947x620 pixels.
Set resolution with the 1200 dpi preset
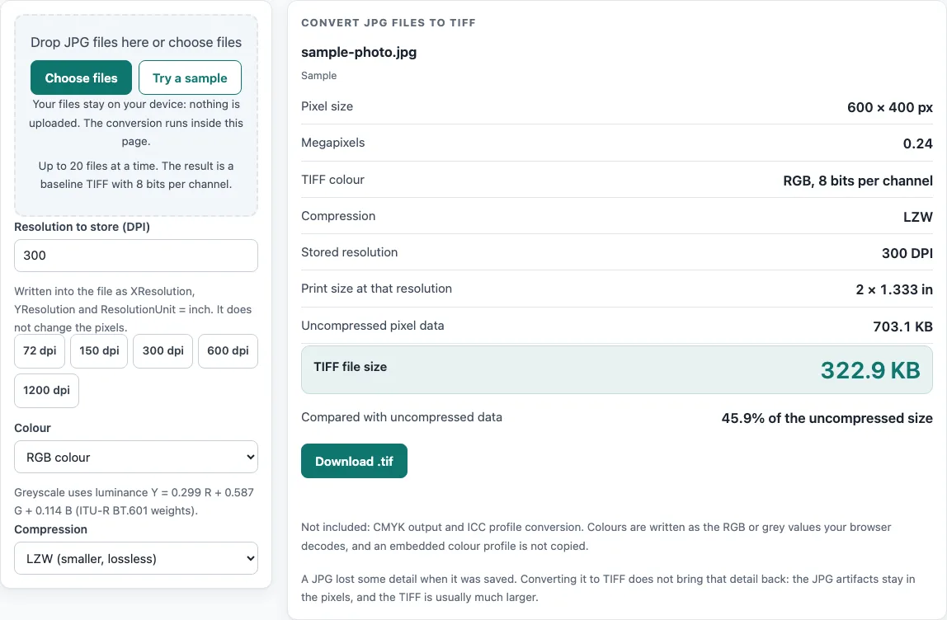[46, 391]
